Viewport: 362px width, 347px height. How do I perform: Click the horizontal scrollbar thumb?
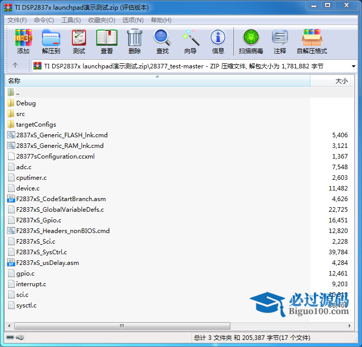tap(122, 326)
